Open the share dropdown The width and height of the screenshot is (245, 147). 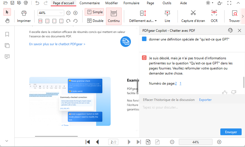(x=220, y=3)
